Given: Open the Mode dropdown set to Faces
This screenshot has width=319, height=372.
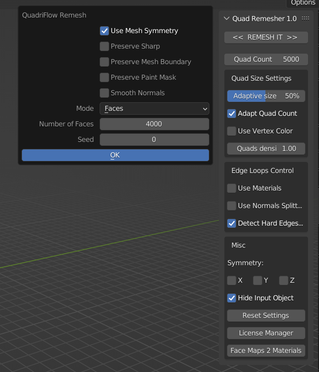Looking at the screenshot, I should click(154, 108).
